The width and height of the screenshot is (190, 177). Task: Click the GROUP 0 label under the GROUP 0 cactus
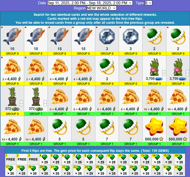(x=12, y=114)
